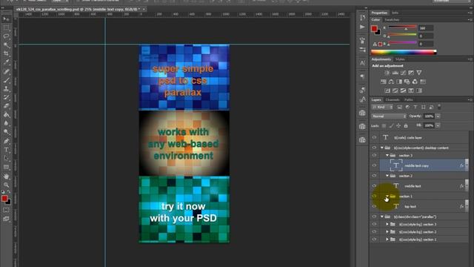Image resolution: width=474 pixels, height=267 pixels.
Task: Select the Eraser tool
Action: pyautogui.click(x=6, y=106)
